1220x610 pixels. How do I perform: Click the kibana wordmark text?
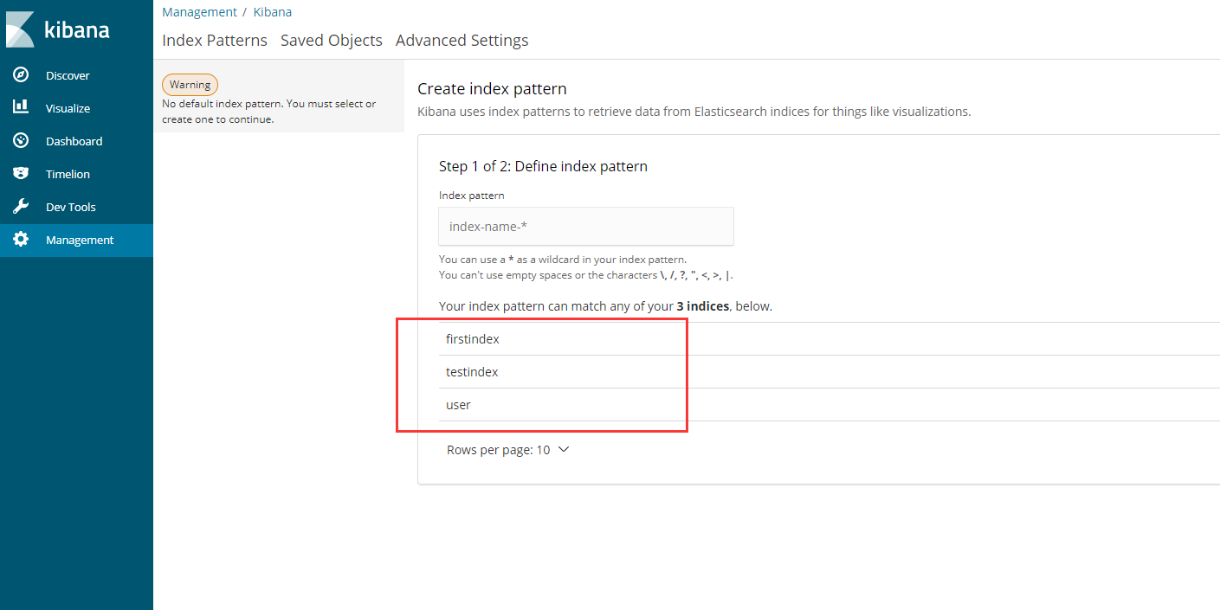(x=77, y=30)
